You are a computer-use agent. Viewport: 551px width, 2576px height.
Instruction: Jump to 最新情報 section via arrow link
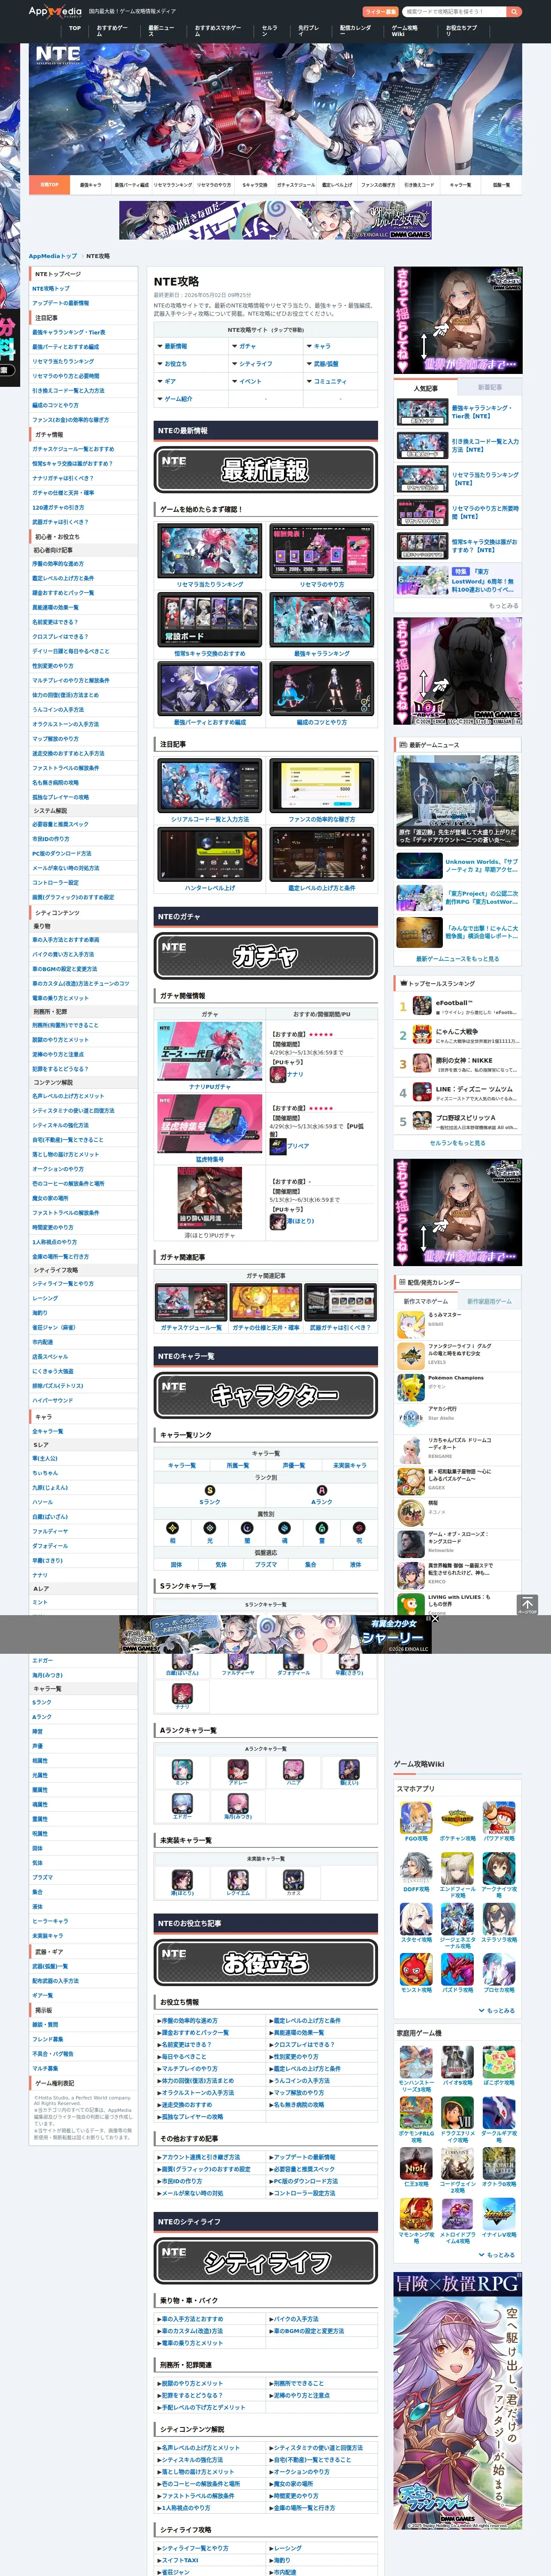pos(173,346)
